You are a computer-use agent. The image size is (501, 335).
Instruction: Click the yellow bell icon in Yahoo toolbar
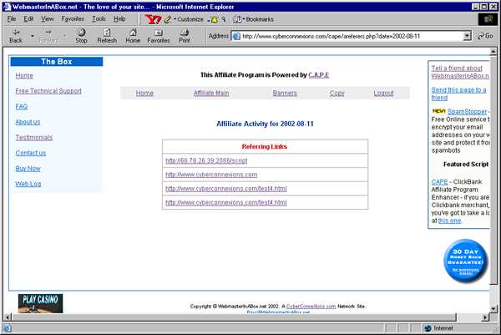click(x=215, y=19)
